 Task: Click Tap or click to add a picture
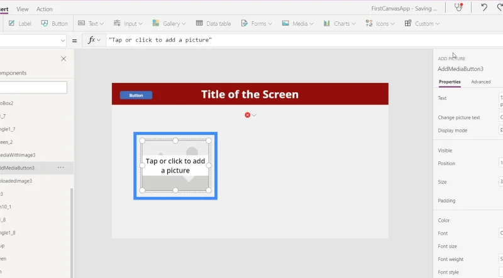pyautogui.click(x=175, y=166)
